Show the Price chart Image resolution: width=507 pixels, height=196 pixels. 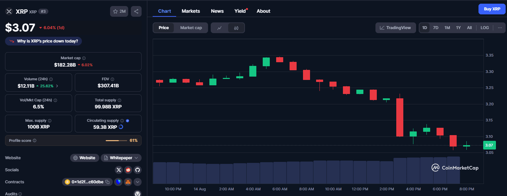(x=164, y=28)
